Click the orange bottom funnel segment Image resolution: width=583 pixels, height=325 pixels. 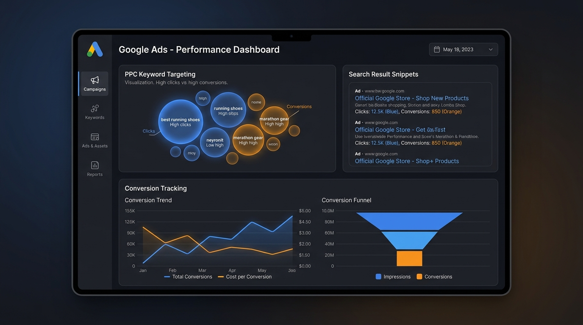pyautogui.click(x=409, y=259)
